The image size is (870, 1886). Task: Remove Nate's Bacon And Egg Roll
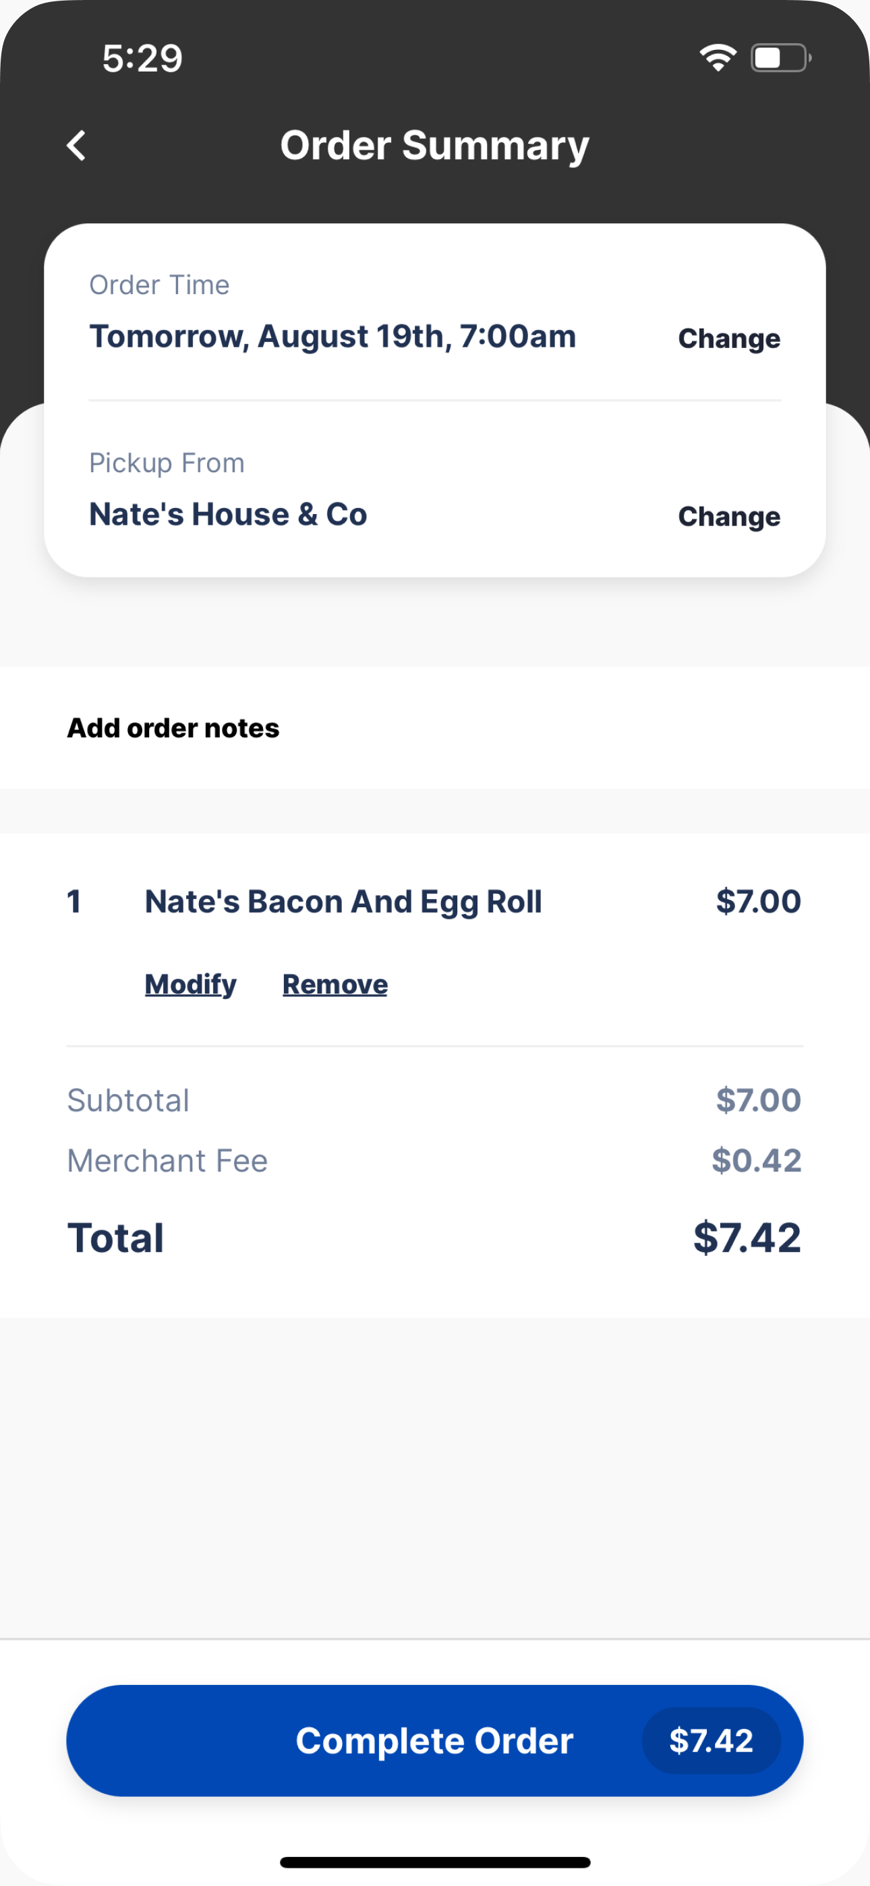(x=335, y=985)
